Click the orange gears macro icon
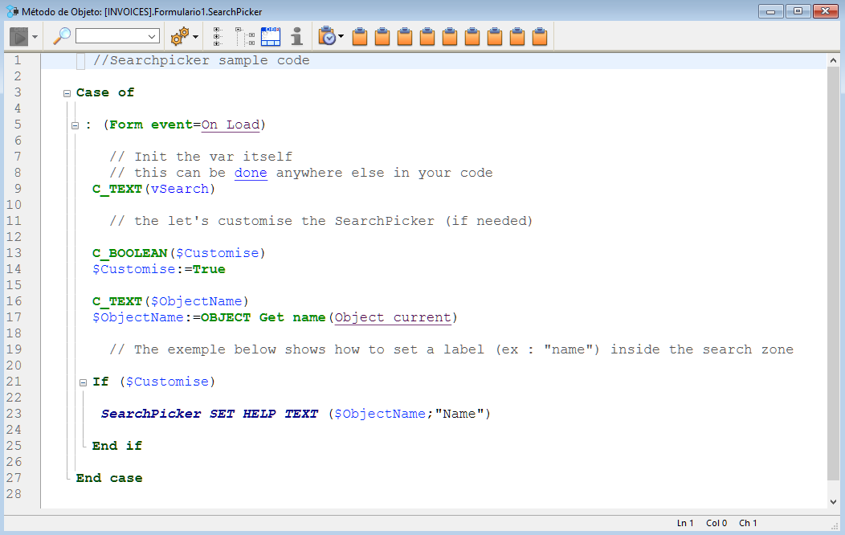845x535 pixels. pyautogui.click(x=180, y=36)
